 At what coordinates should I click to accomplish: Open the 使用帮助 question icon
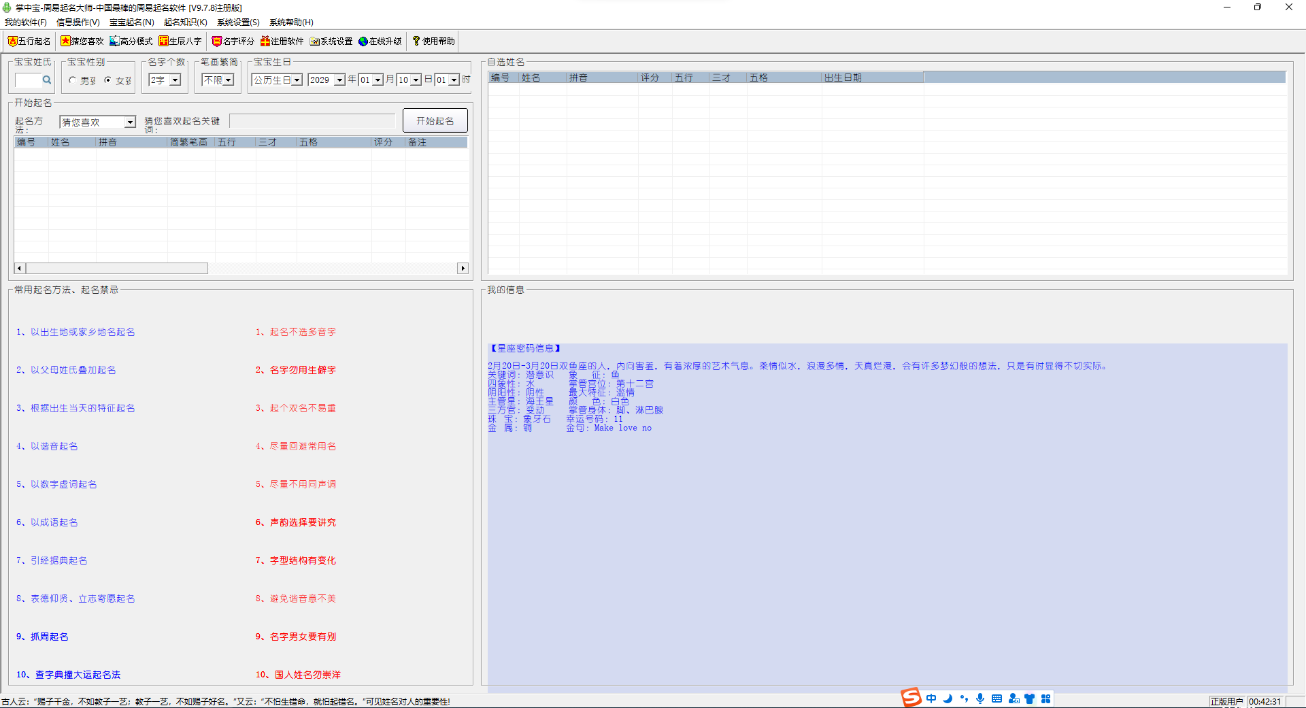[416, 41]
